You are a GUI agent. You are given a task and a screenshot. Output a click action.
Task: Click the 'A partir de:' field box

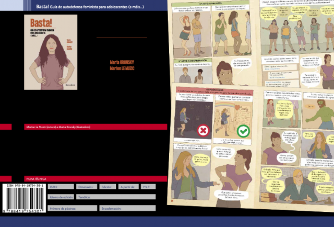128,187
